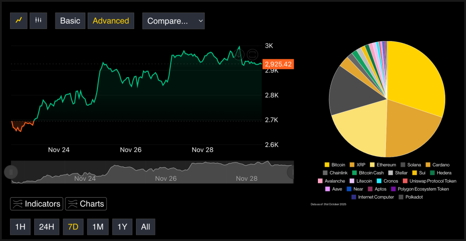Select the Basic chart mode
This screenshot has height=241, width=466.
click(x=70, y=21)
